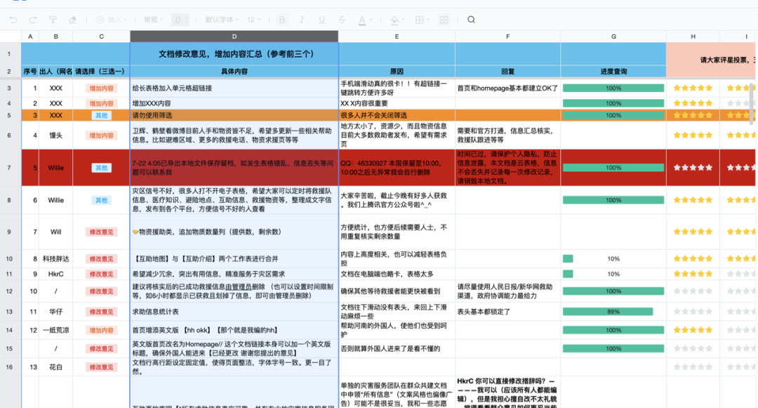Click the star rating for 科技胖达 in column H

coord(693,258)
